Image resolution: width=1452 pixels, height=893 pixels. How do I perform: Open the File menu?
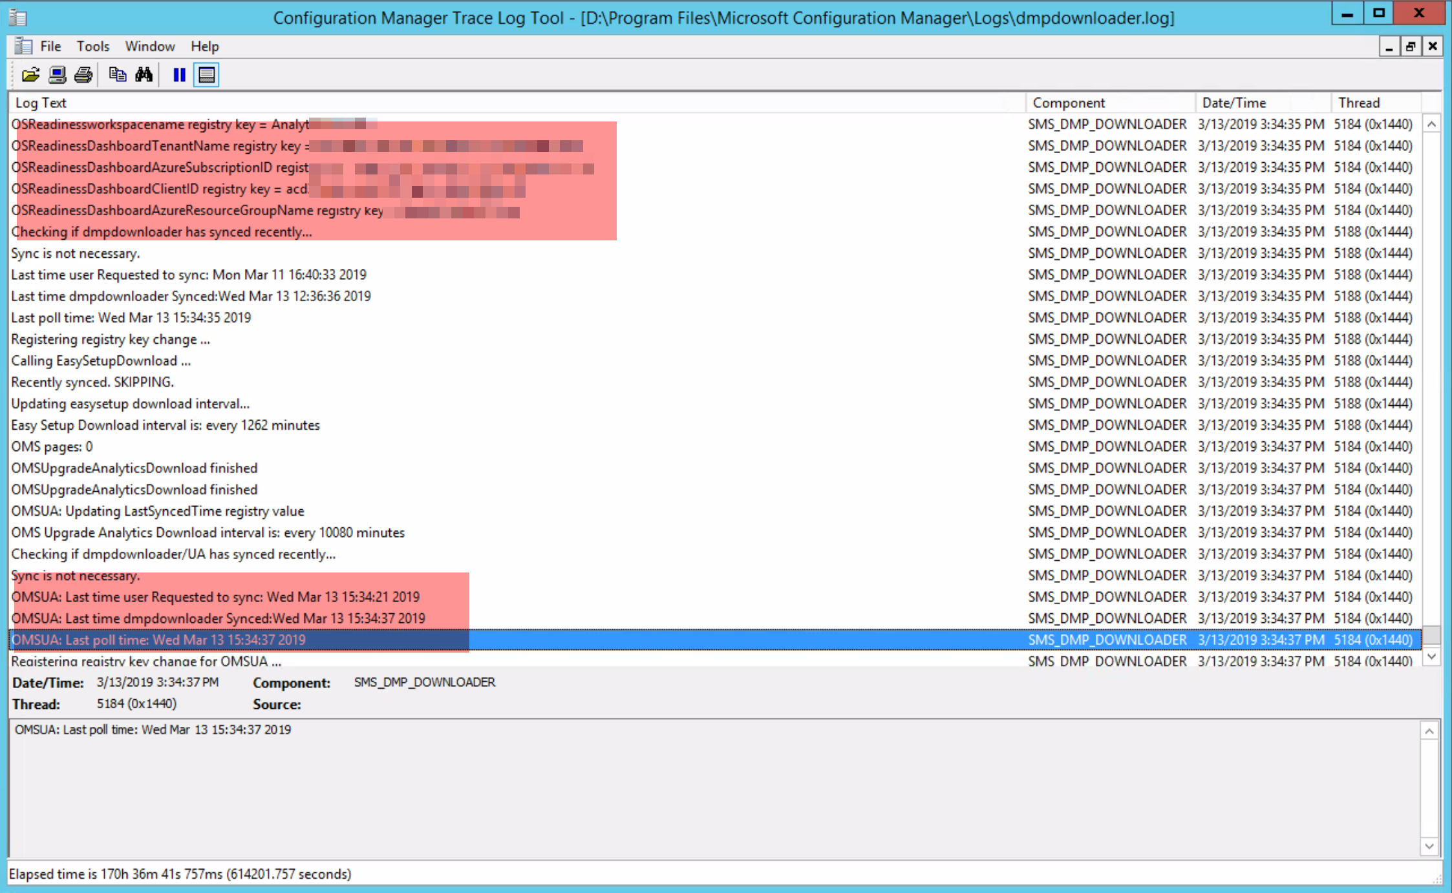point(50,47)
